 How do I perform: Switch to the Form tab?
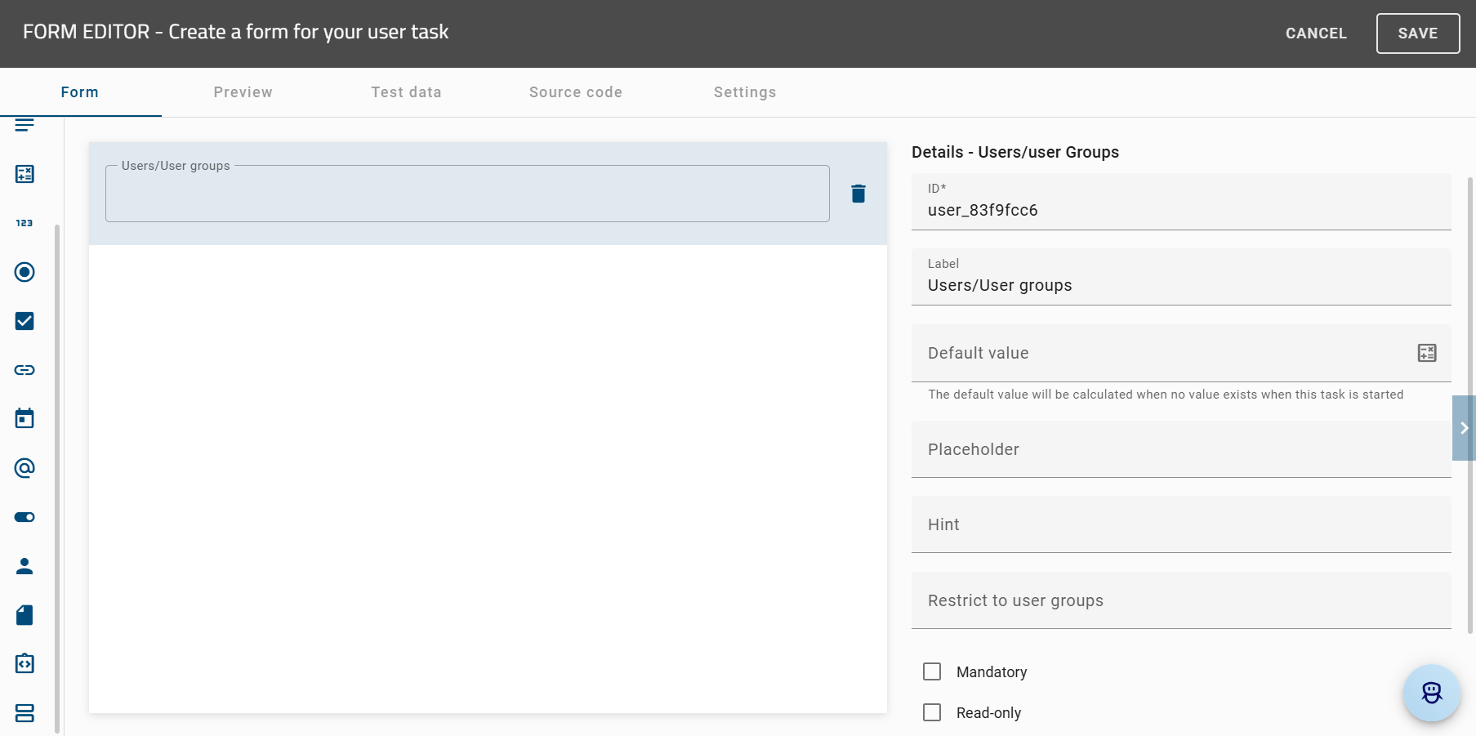80,92
